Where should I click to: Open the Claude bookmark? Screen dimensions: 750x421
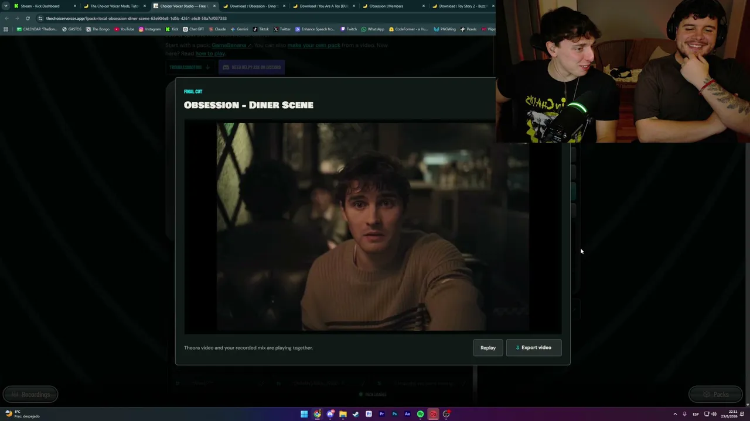tap(217, 29)
